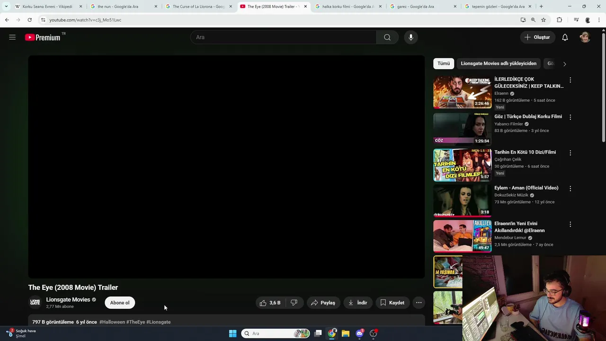The width and height of the screenshot is (606, 341).
Task: Open the browser extensions puzzle icon
Action: click(559, 20)
